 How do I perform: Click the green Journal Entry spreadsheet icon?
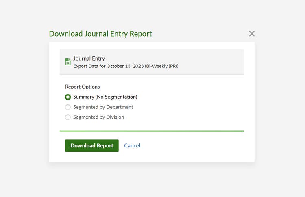coord(68,62)
